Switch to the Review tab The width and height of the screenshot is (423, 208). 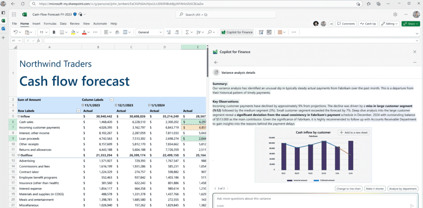75,24
